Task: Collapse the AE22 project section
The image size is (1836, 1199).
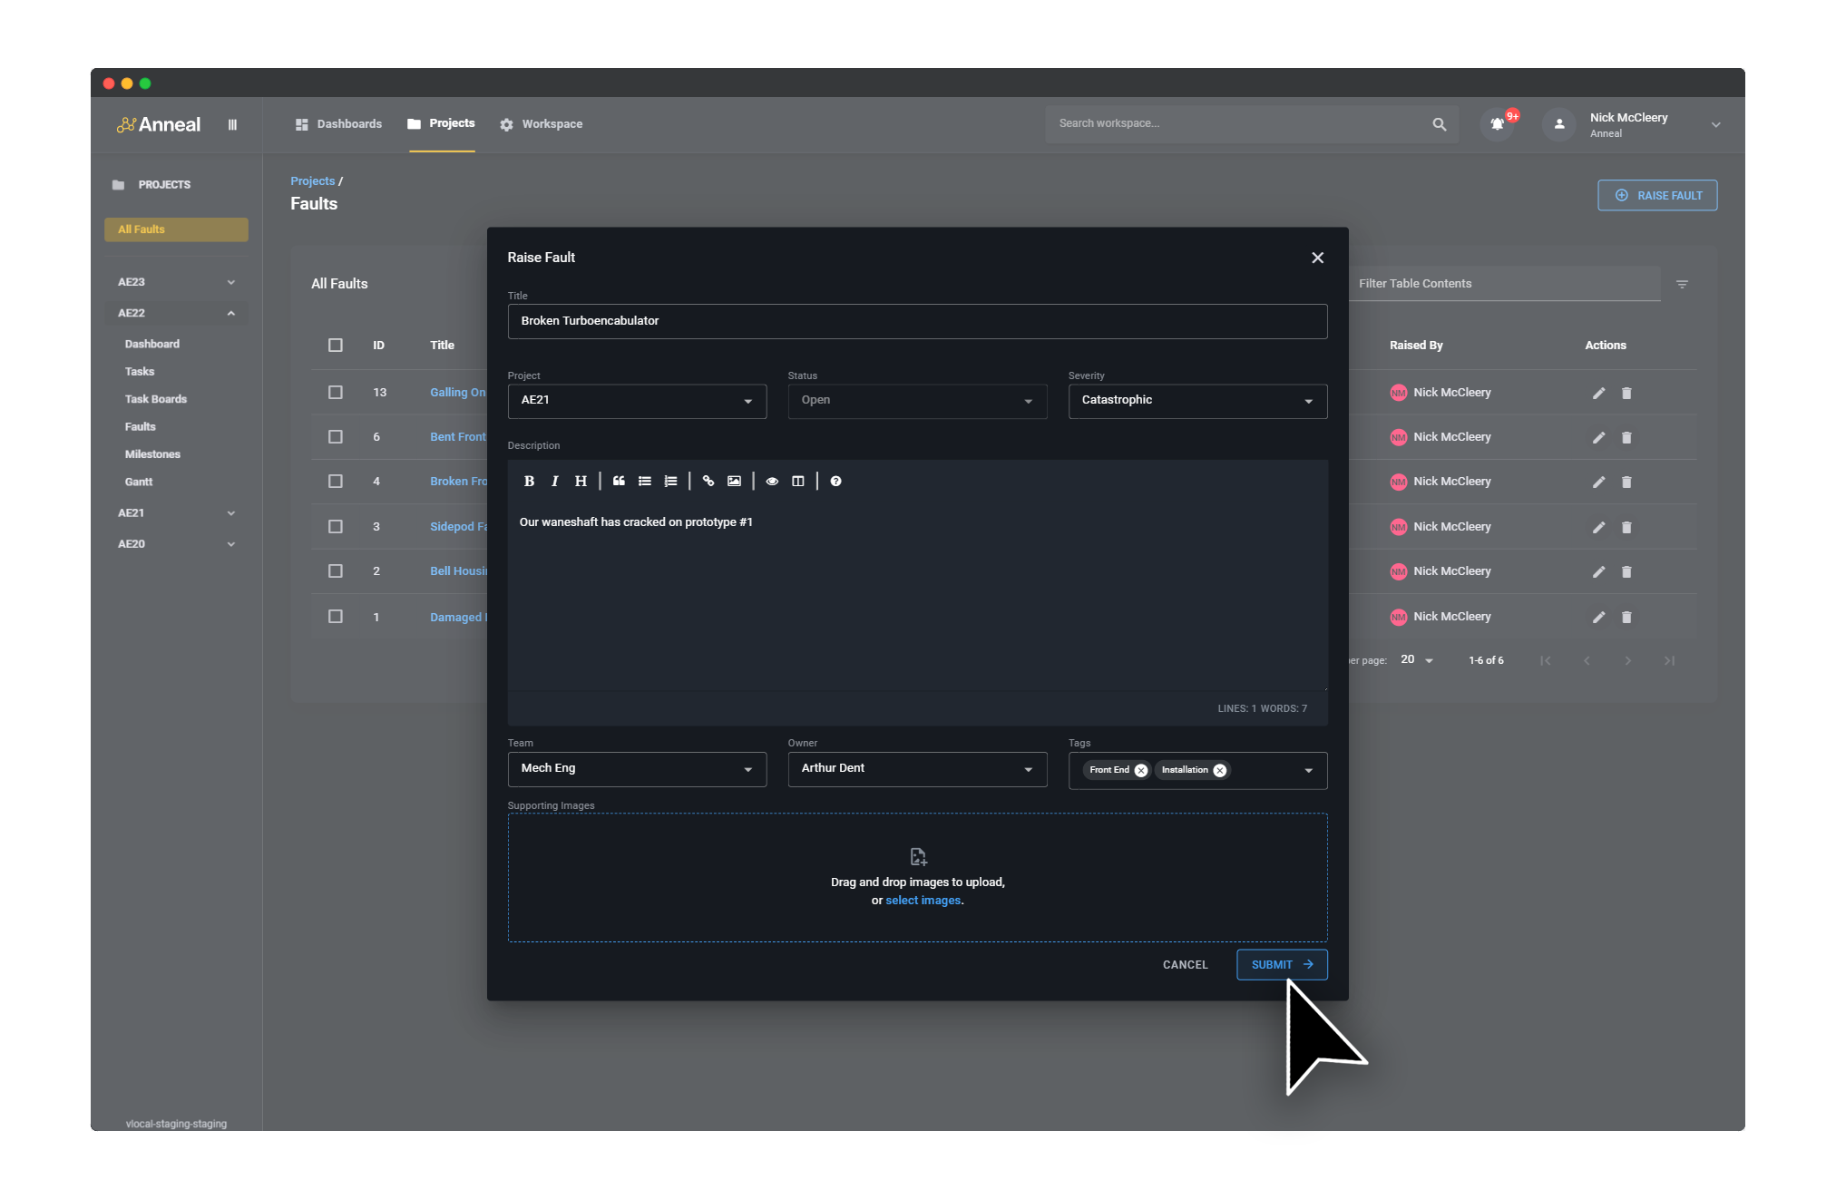Action: click(231, 313)
